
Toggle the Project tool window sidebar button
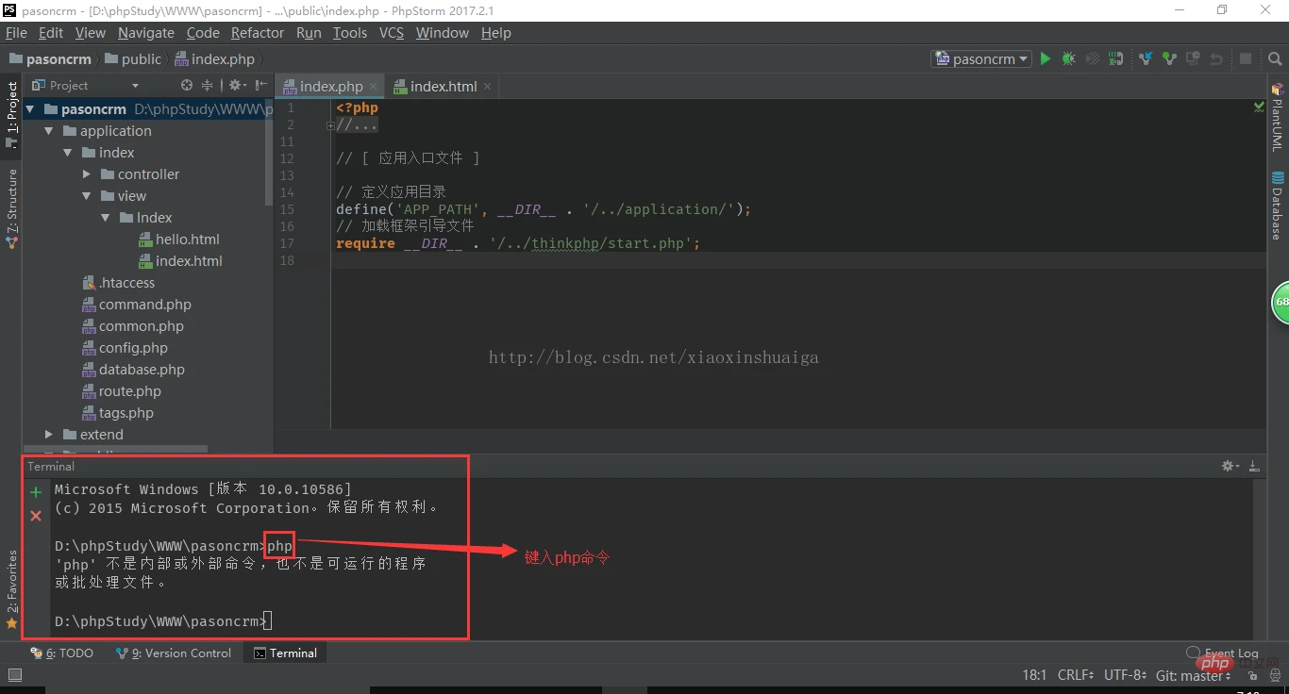tap(11, 115)
